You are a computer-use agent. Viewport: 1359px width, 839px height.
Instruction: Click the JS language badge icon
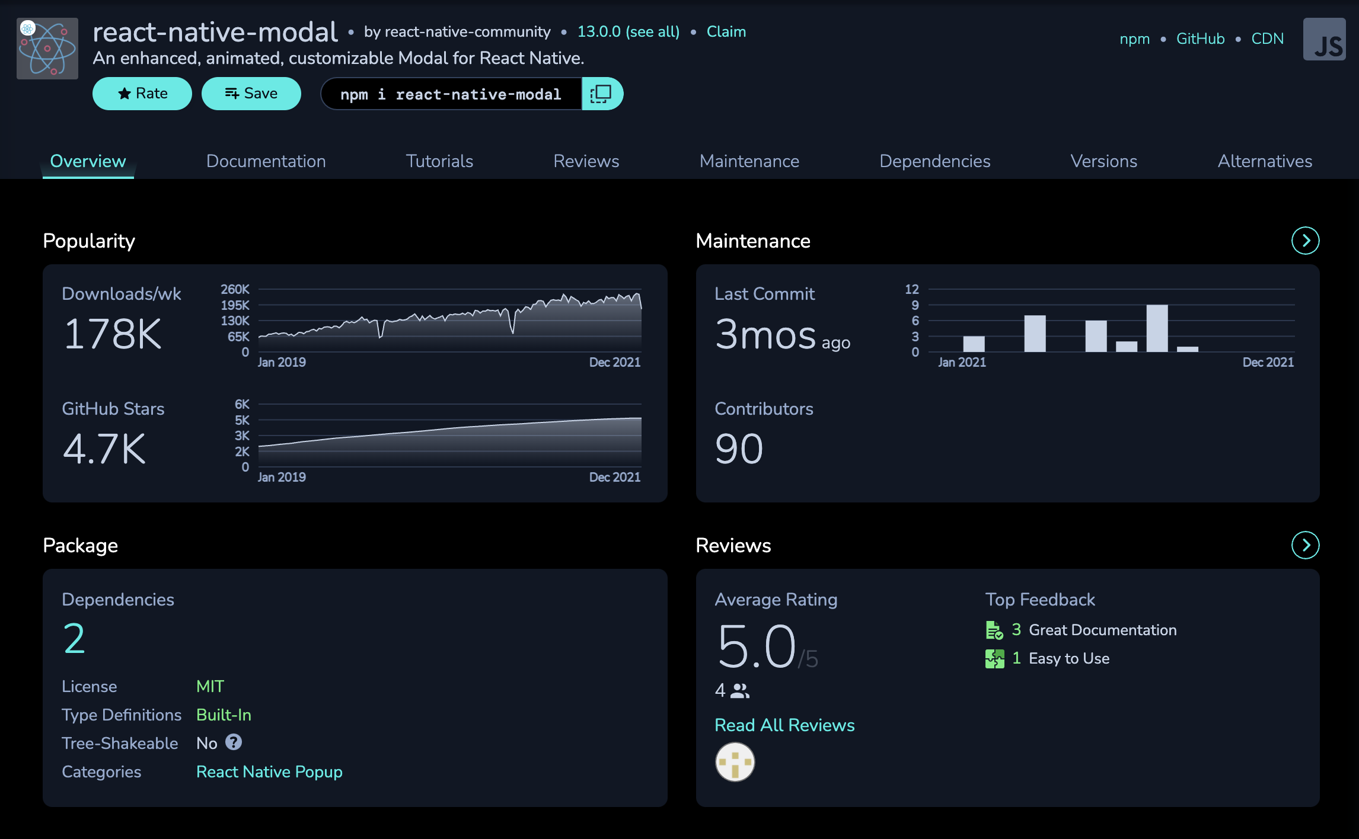1324,39
